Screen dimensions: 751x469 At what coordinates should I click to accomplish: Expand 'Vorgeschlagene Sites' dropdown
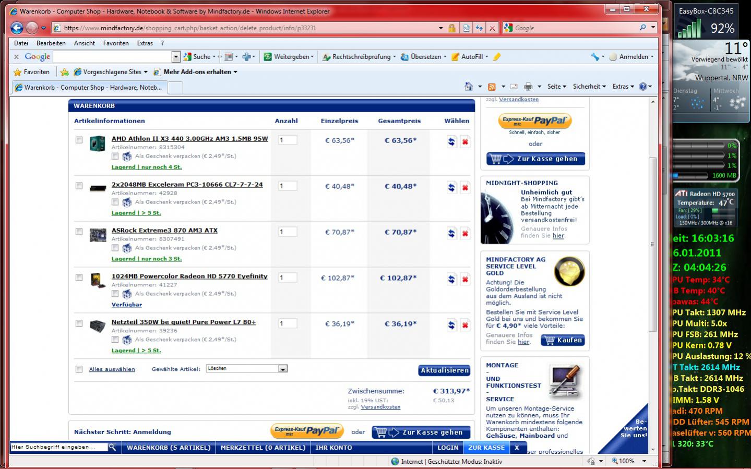pos(146,72)
